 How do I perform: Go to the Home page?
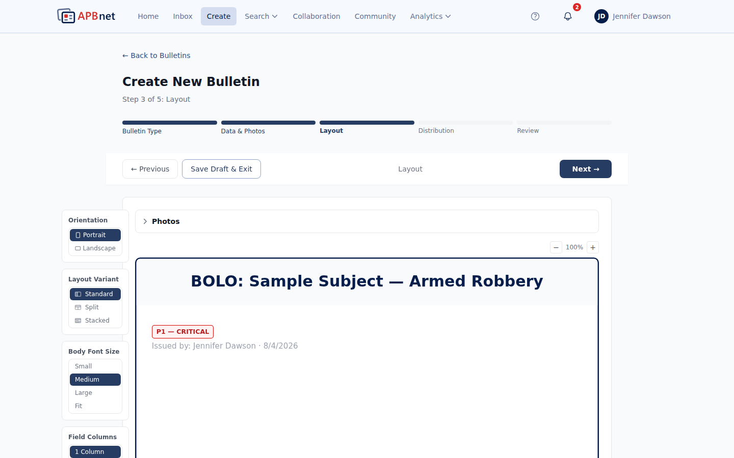pyautogui.click(x=148, y=16)
